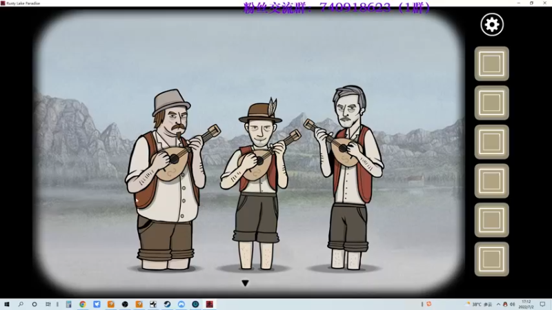This screenshot has width=552, height=310.
Task: Click the grey-haired musician without a hat
Action: 347,178
